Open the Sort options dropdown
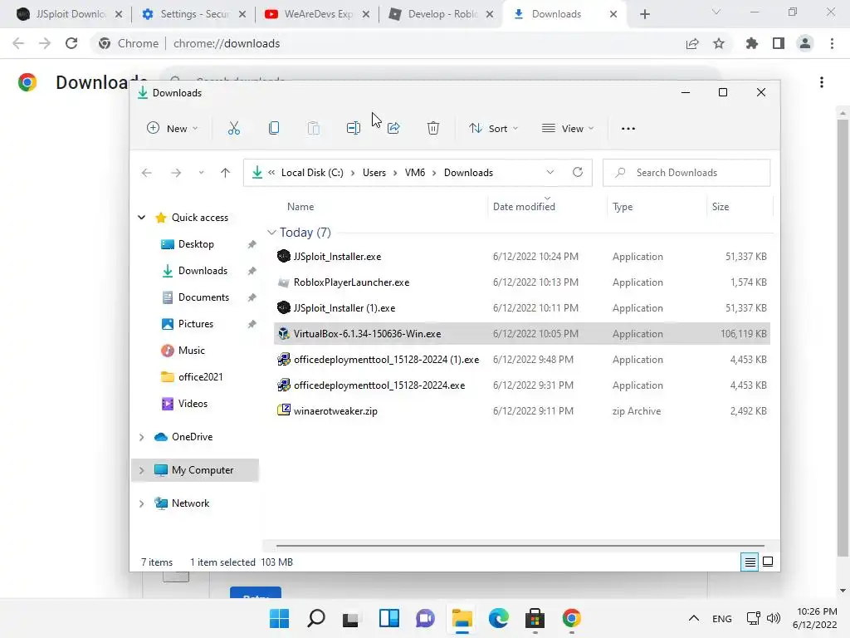This screenshot has width=850, height=638. 494,129
